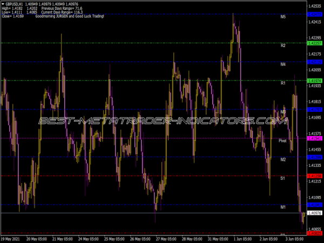
Task: Click the 31 May 05:00 time label
Action: [x=218, y=239]
